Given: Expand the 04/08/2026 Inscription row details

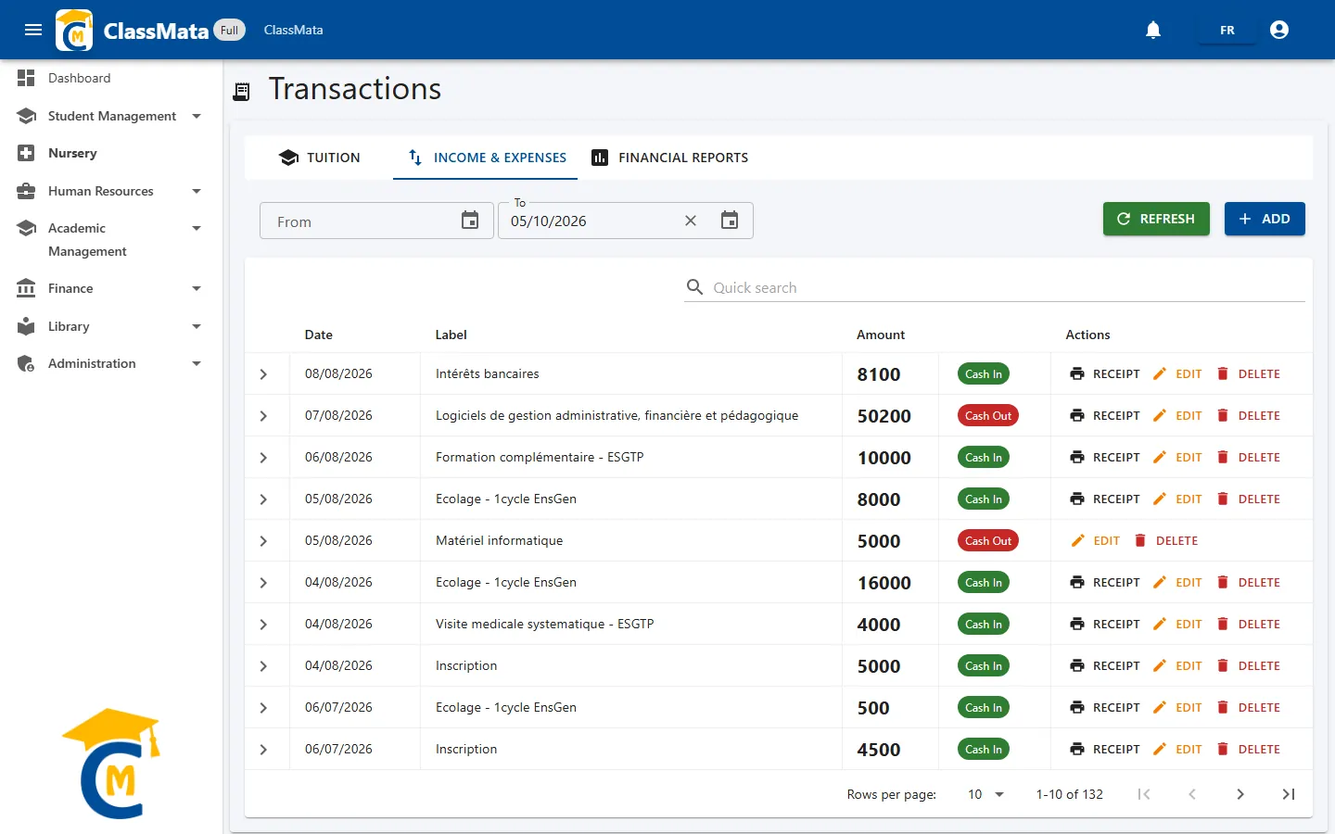Looking at the screenshot, I should coord(263,666).
